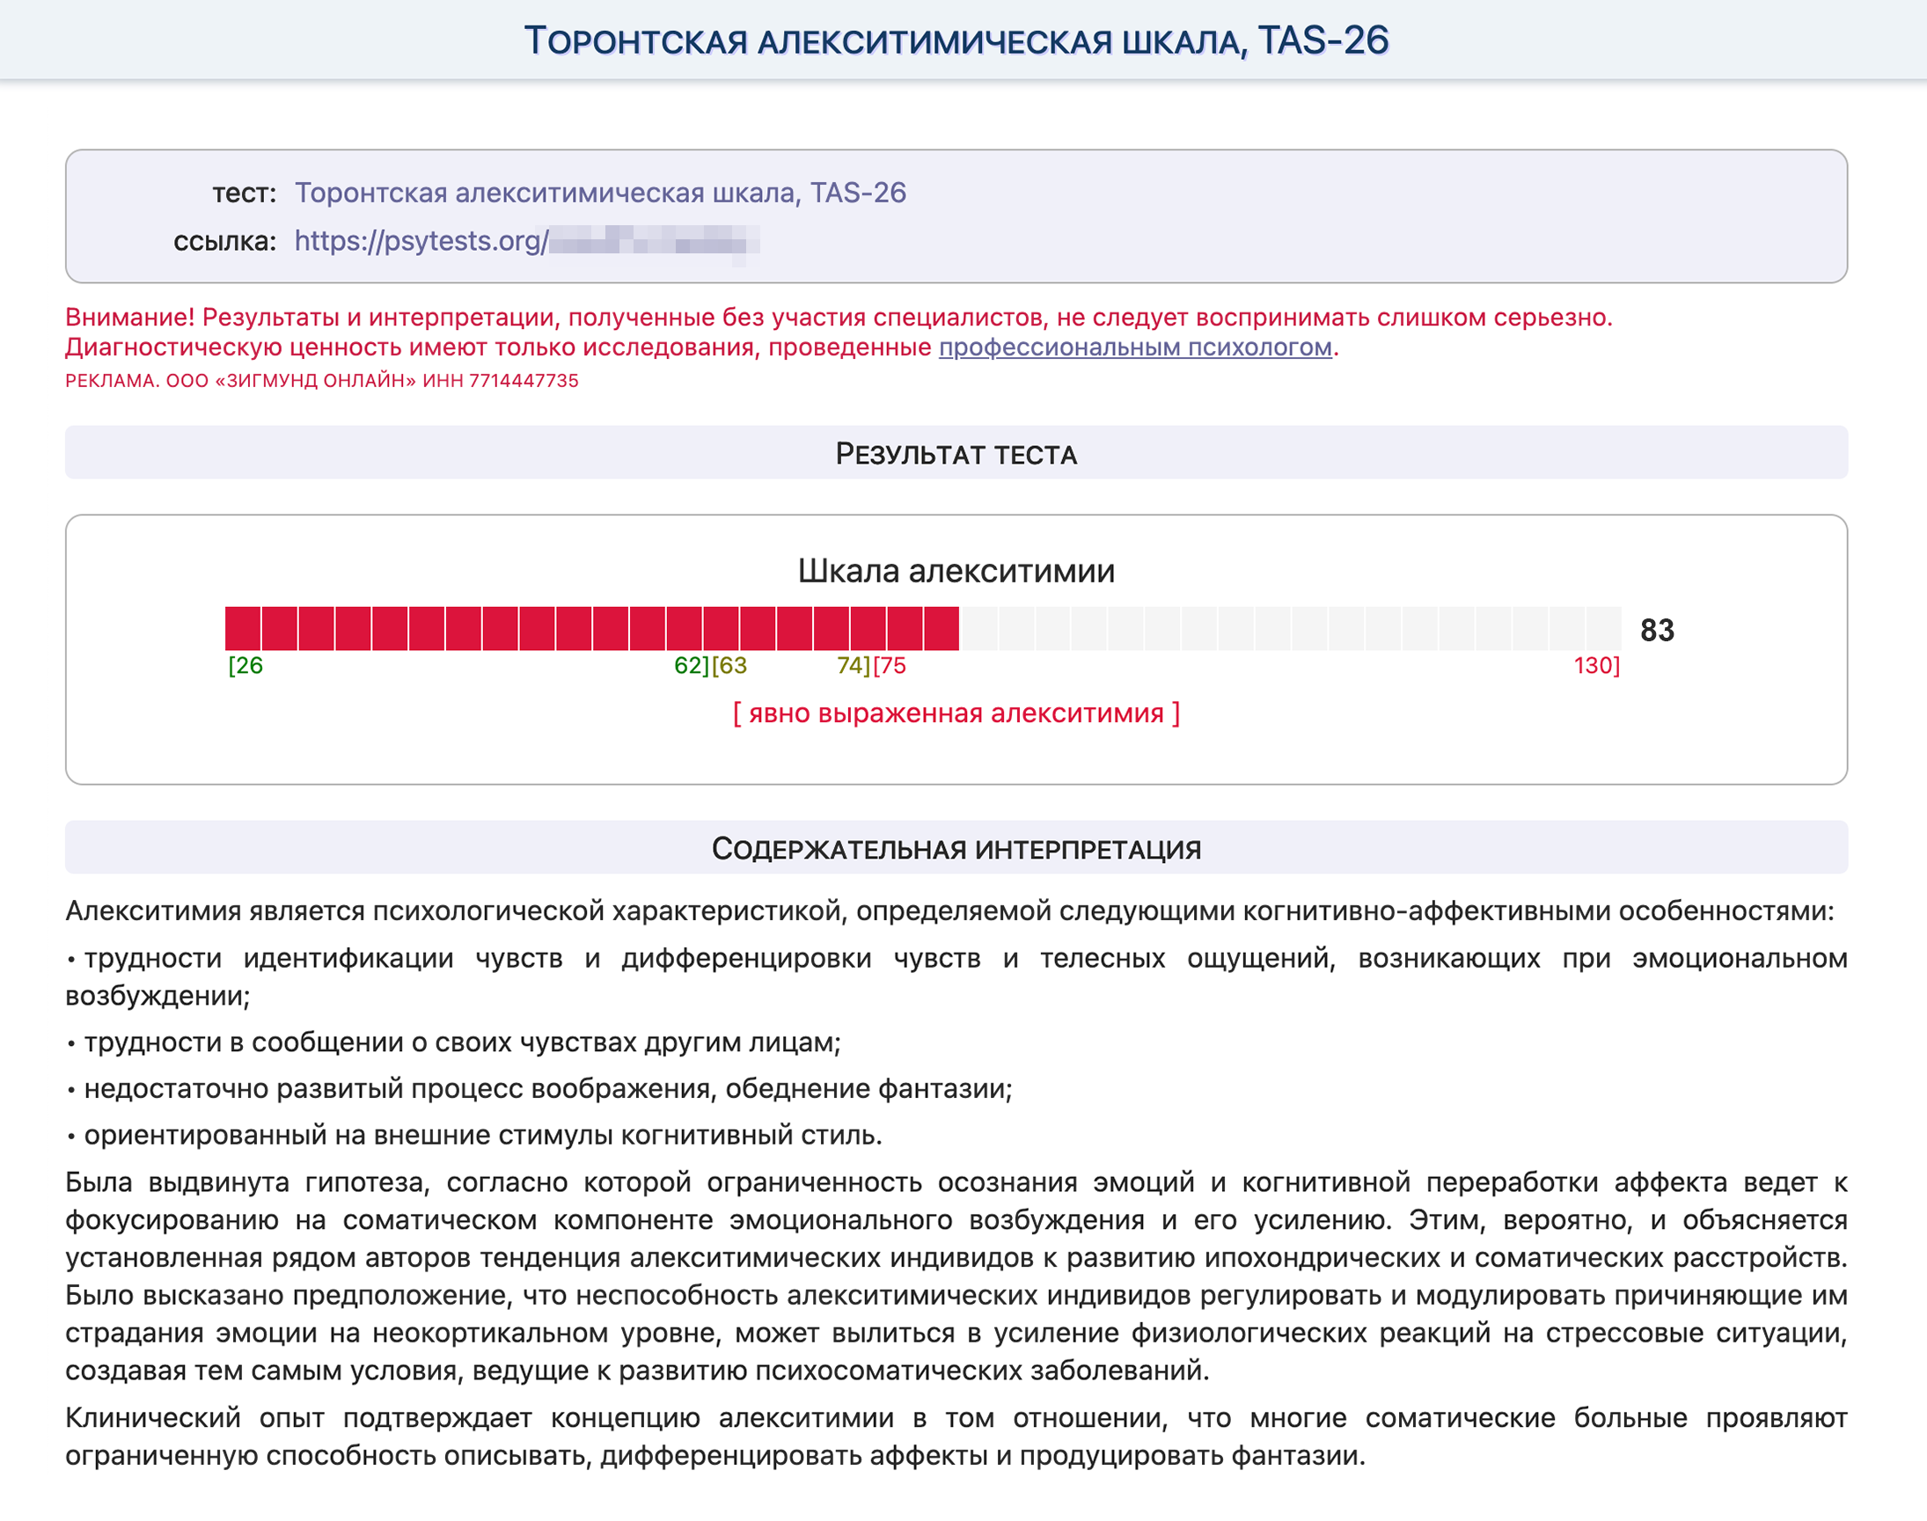The width and height of the screenshot is (1927, 1521).
Task: Click the score value 83
Action: pyautogui.click(x=1657, y=631)
